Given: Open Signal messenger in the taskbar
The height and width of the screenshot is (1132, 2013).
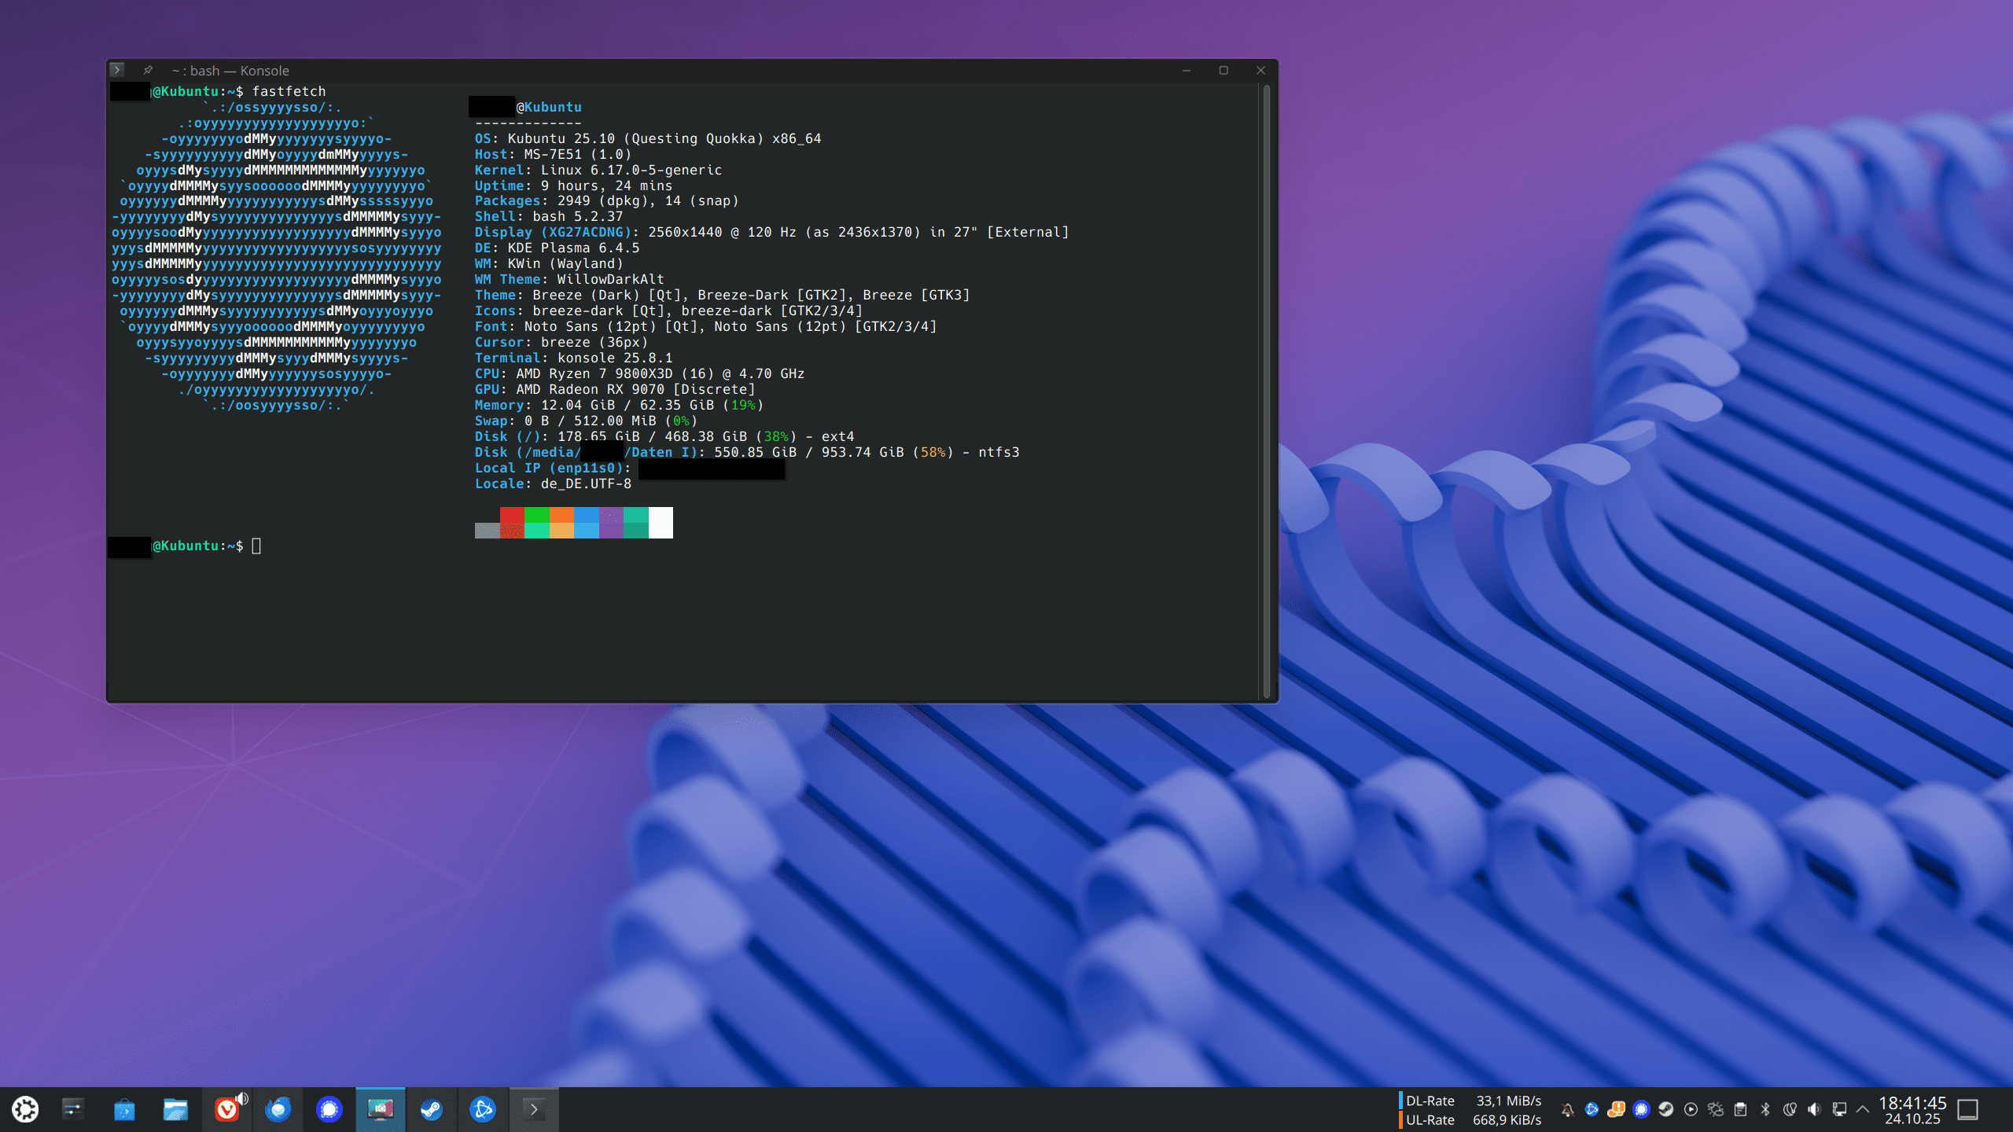Looking at the screenshot, I should 329,1109.
